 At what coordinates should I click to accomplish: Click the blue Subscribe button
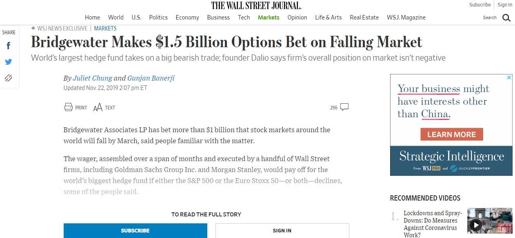click(x=135, y=231)
